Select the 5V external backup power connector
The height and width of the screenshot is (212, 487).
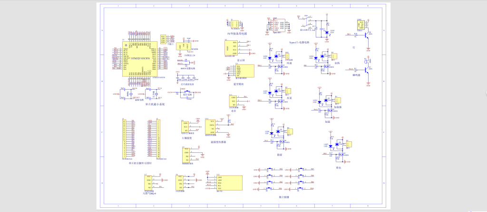(234, 23)
